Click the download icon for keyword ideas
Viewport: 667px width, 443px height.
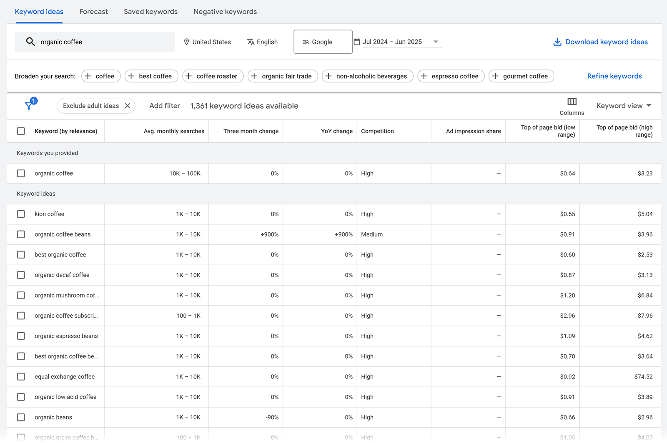[x=557, y=42]
